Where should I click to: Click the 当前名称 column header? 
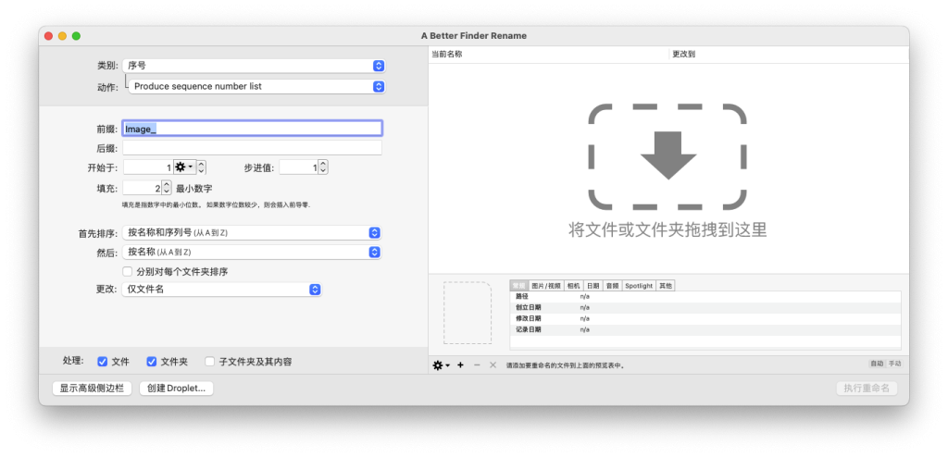pyautogui.click(x=548, y=54)
